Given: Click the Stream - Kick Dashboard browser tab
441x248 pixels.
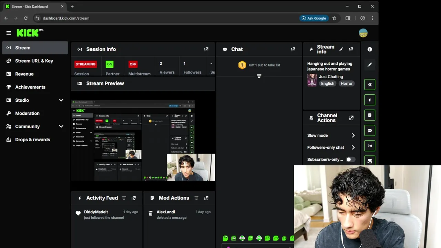Looking at the screenshot, I should point(34,7).
